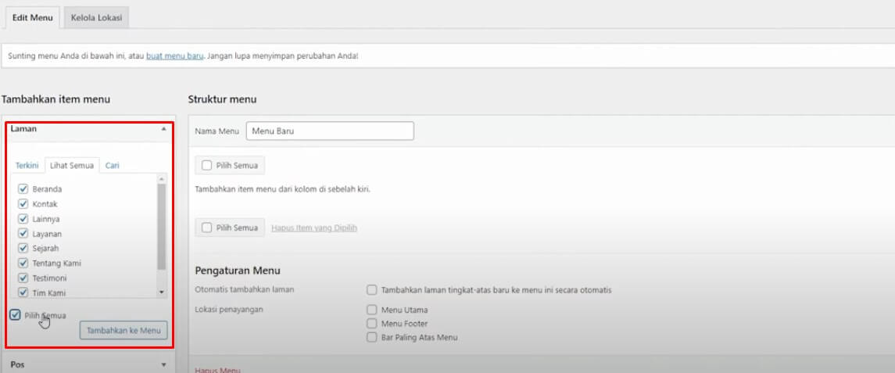895x373 pixels.
Task: Uncheck the Layanan page checkbox
Action: (x=23, y=234)
